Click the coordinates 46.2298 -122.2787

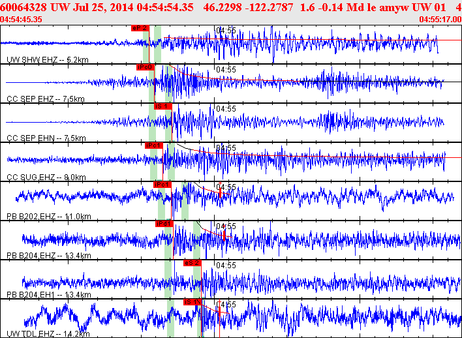coord(248,7)
